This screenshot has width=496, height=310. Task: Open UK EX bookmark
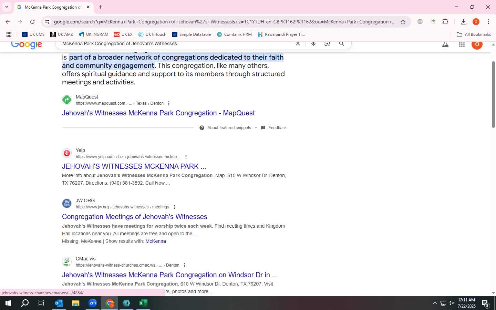pos(123,34)
